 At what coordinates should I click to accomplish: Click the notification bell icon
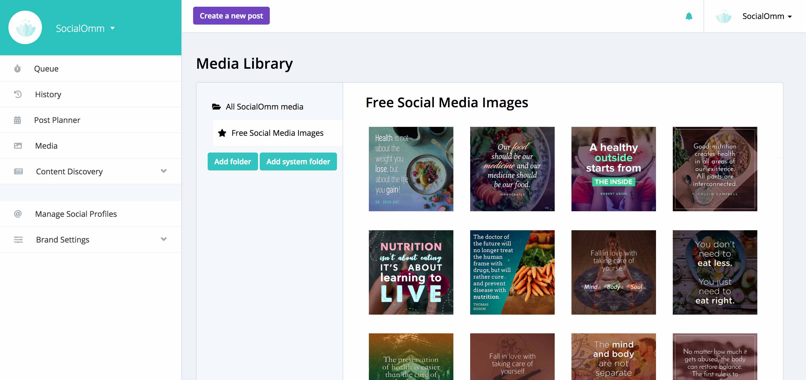689,16
